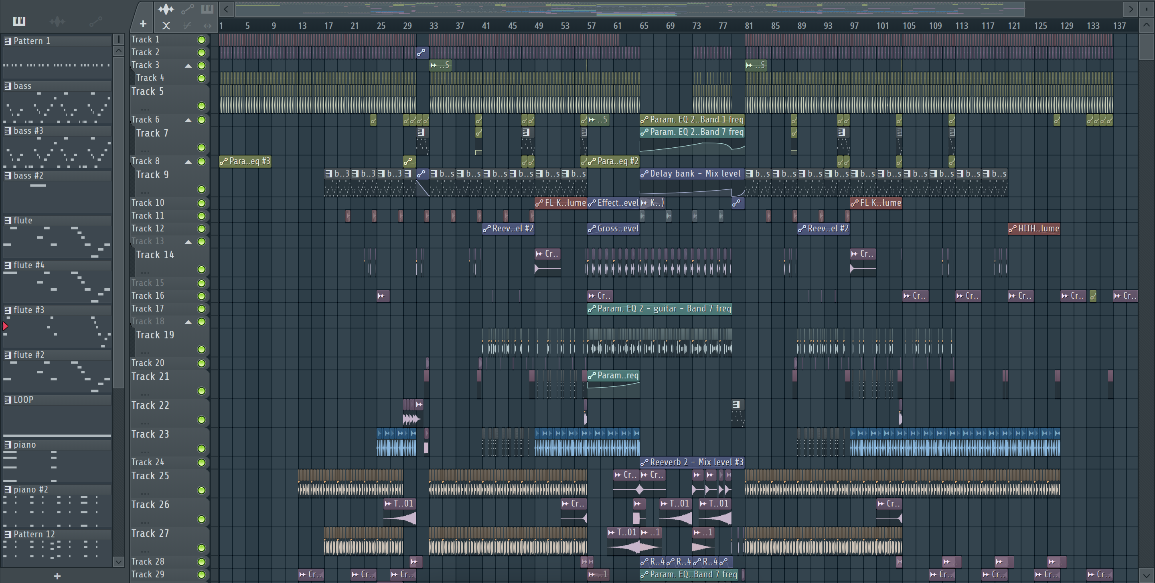Mute Track 2 with its green light

tap(202, 52)
